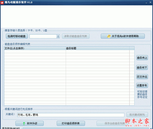Click the 媒音存储介质选择 group label
153x129 pixels.
[26, 30]
